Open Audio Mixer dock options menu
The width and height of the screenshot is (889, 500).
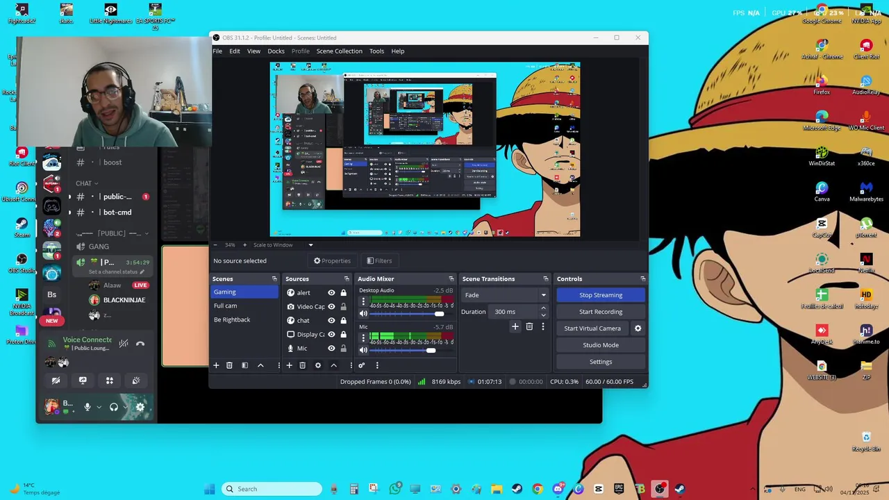click(x=377, y=365)
